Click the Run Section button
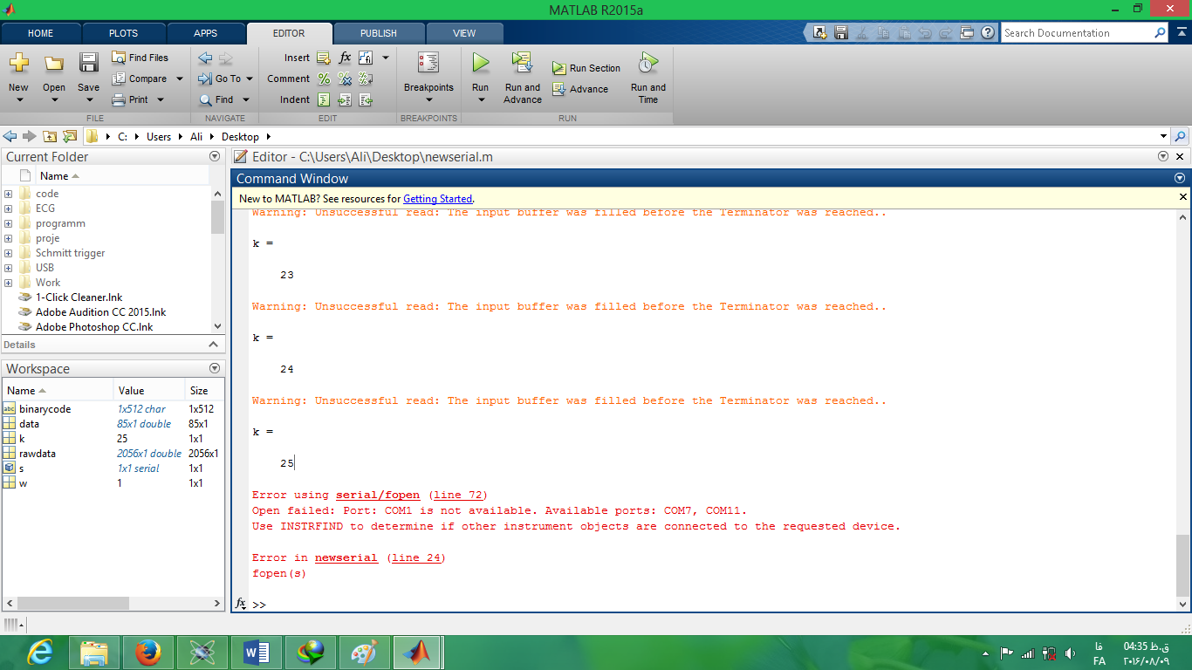The height and width of the screenshot is (670, 1192). point(586,68)
